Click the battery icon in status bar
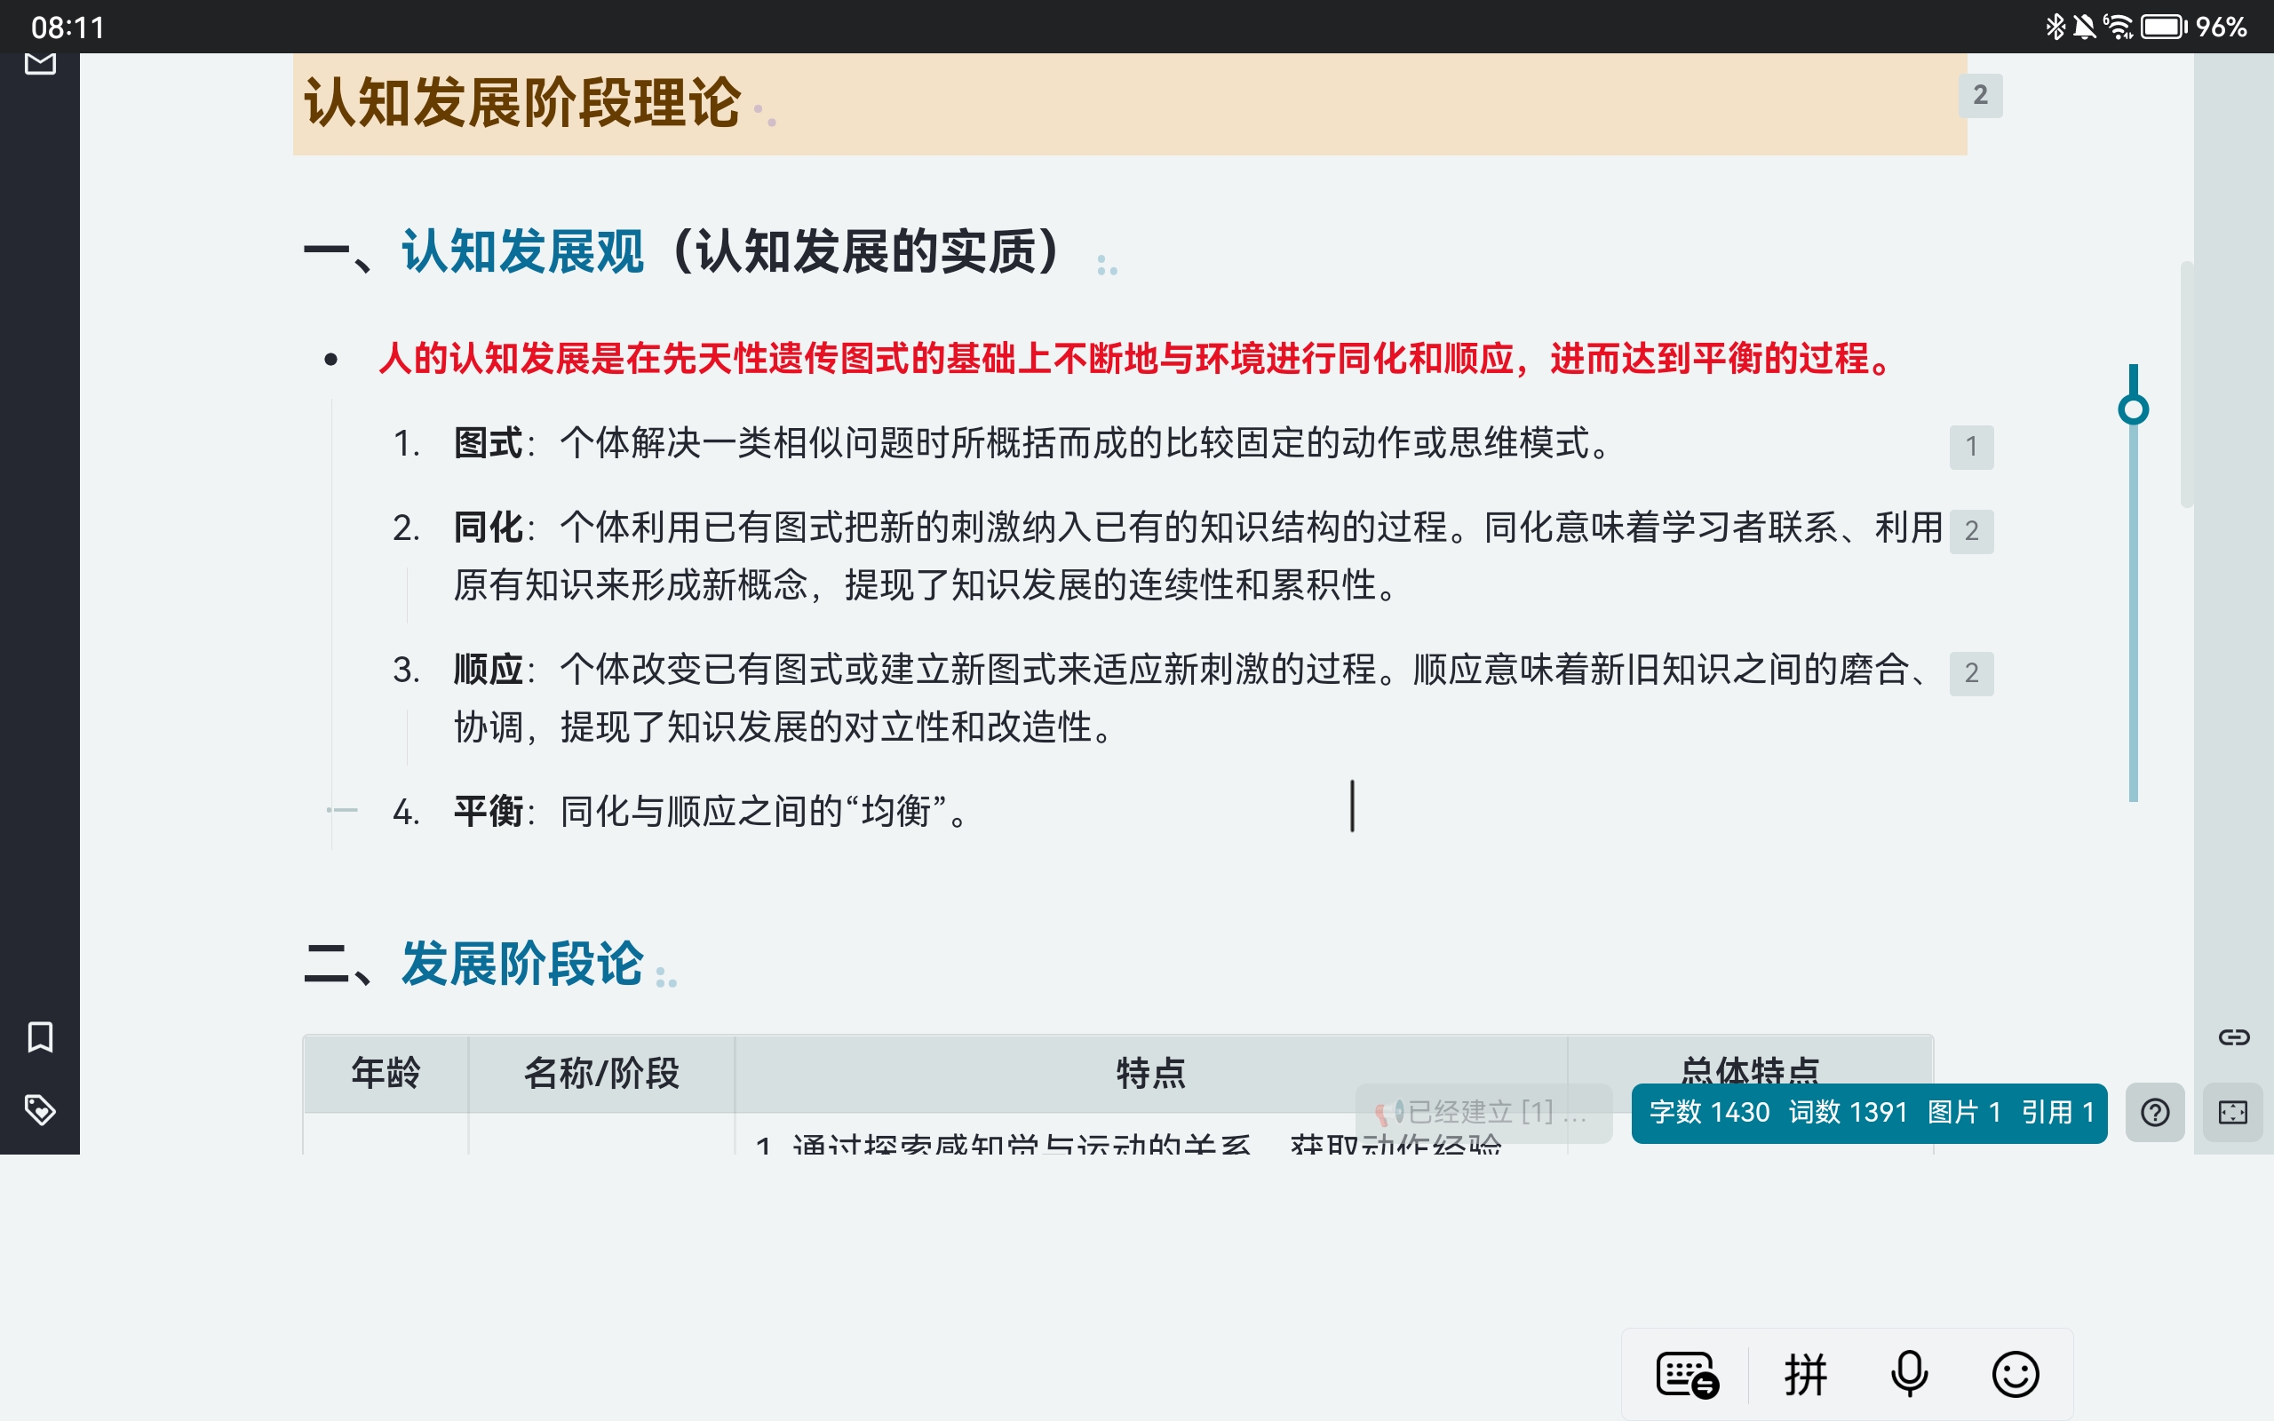 tap(2164, 27)
